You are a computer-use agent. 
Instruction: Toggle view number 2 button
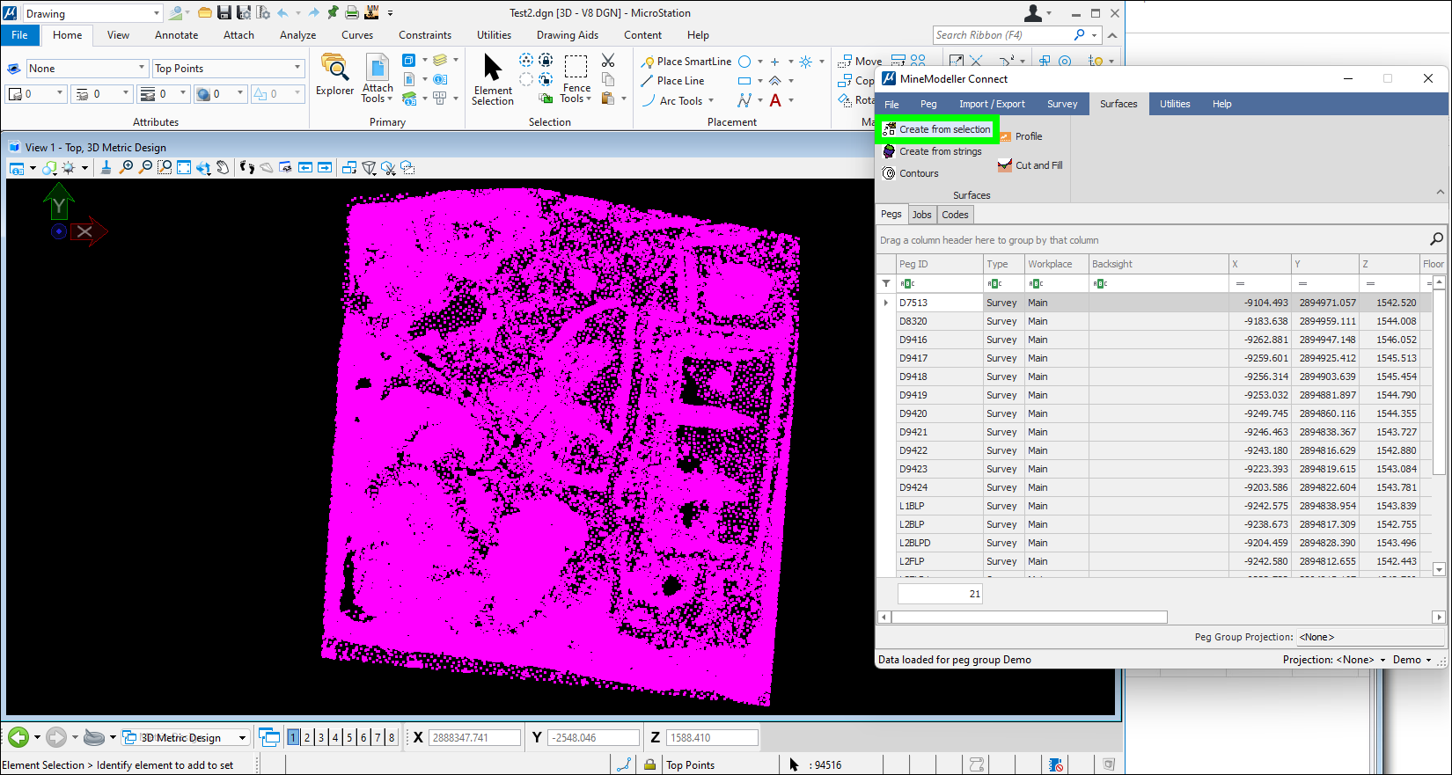pos(307,737)
